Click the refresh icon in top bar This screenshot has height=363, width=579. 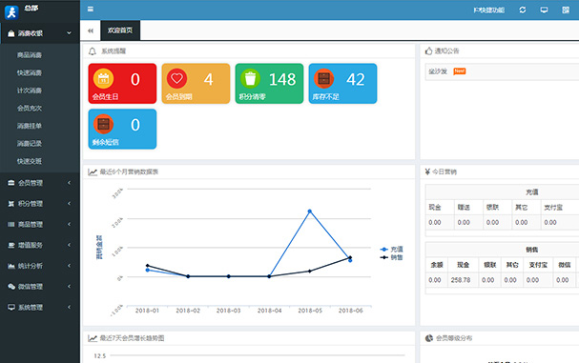coord(523,10)
